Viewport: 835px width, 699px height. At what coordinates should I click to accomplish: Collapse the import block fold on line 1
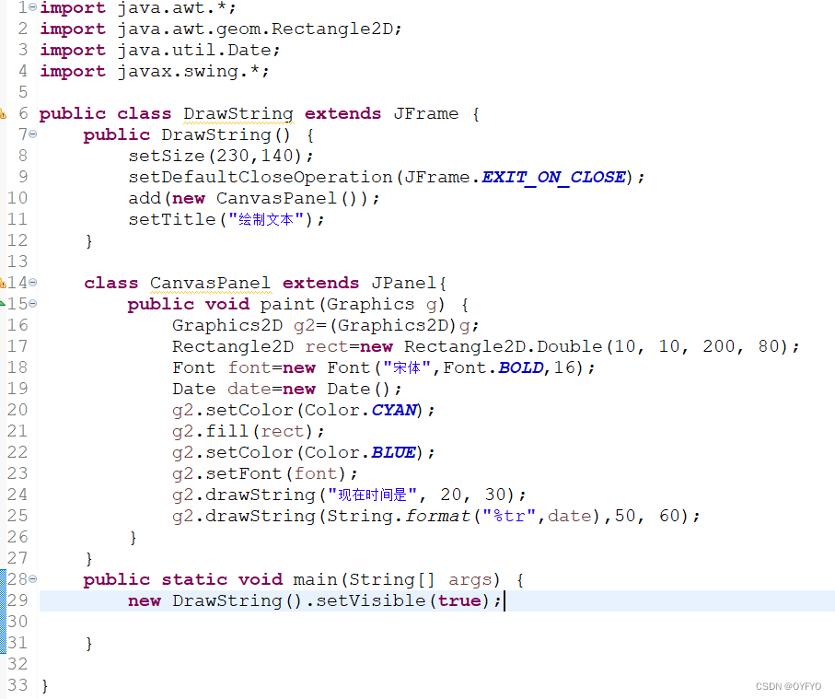point(33,7)
